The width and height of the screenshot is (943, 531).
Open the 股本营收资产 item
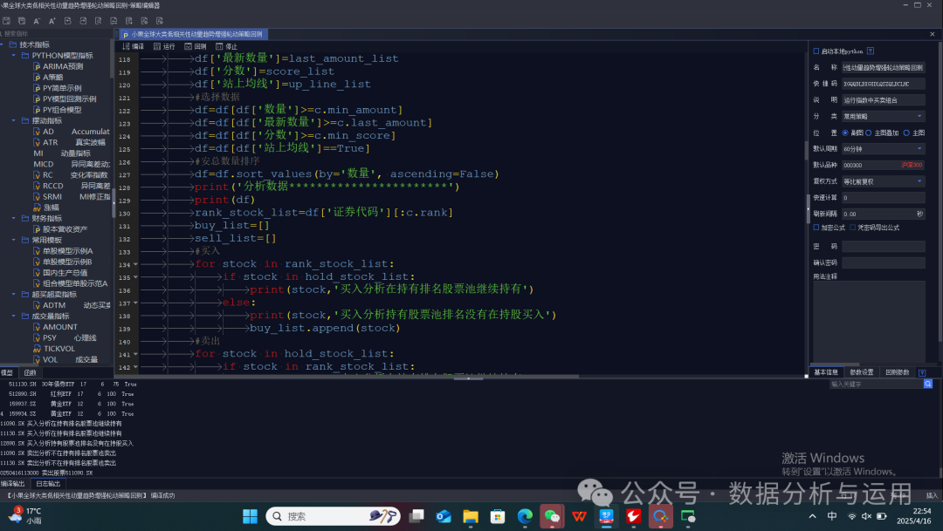pos(60,228)
